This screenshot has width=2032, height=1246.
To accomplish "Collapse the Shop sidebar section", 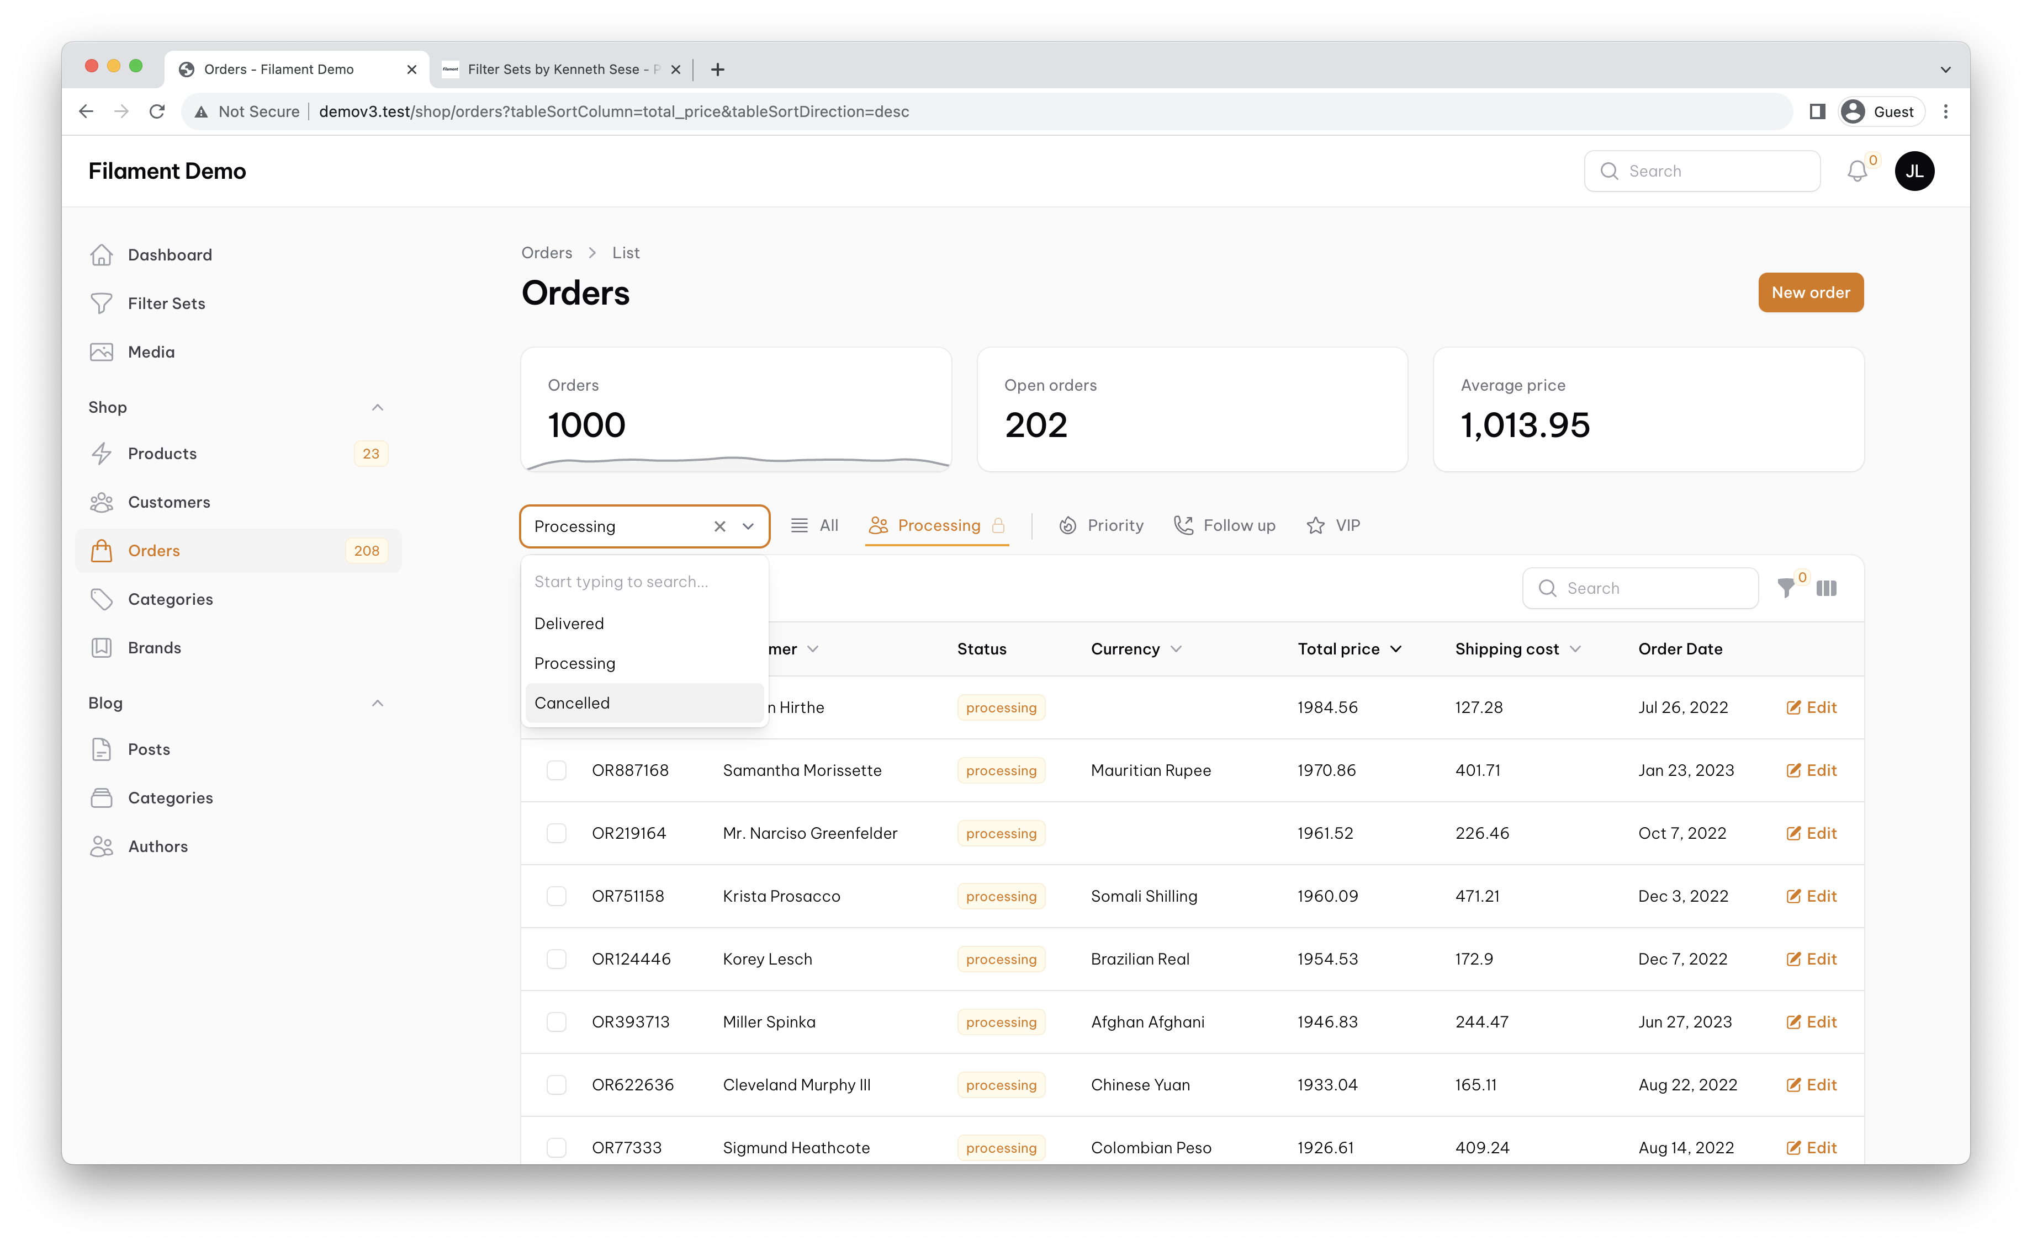I will tap(378, 407).
